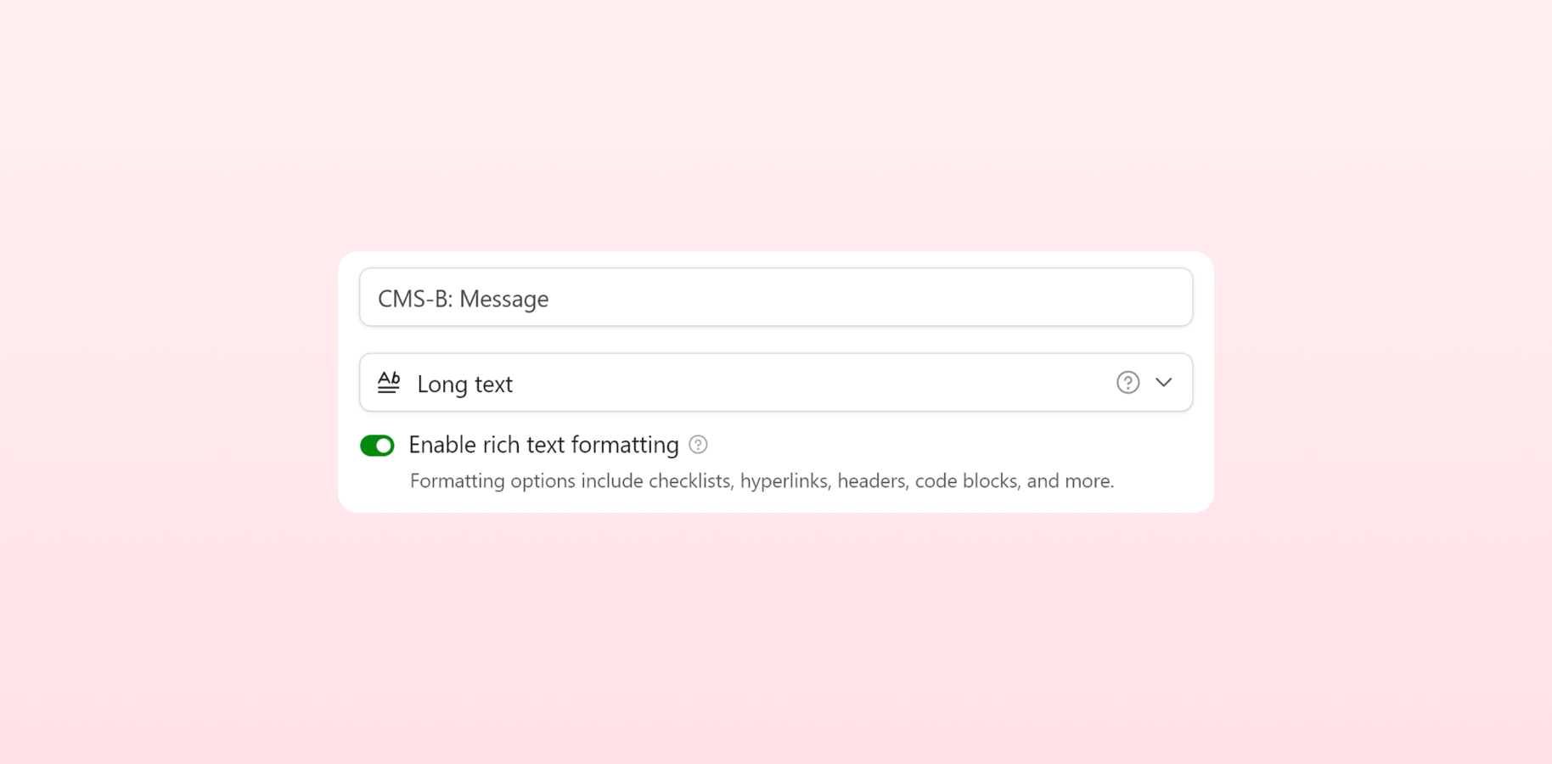
Task: Open help for the Long text field type
Action: point(1127,383)
